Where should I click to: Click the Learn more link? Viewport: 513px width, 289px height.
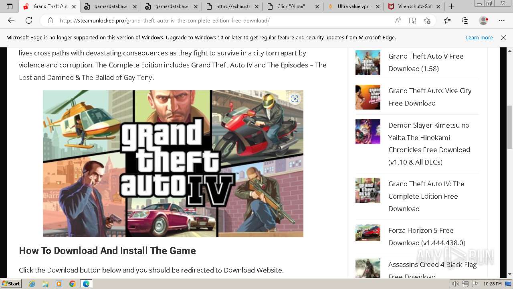click(x=479, y=37)
